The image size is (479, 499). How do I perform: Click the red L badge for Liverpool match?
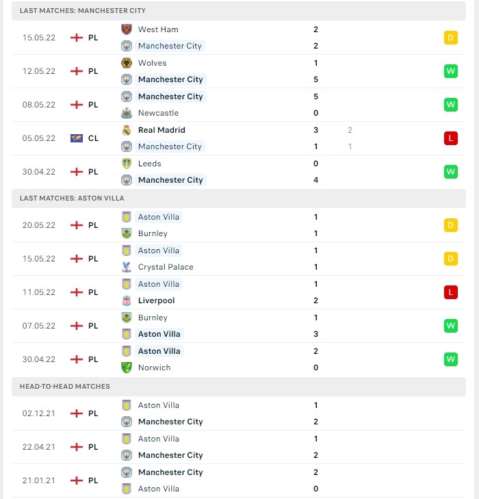click(451, 292)
